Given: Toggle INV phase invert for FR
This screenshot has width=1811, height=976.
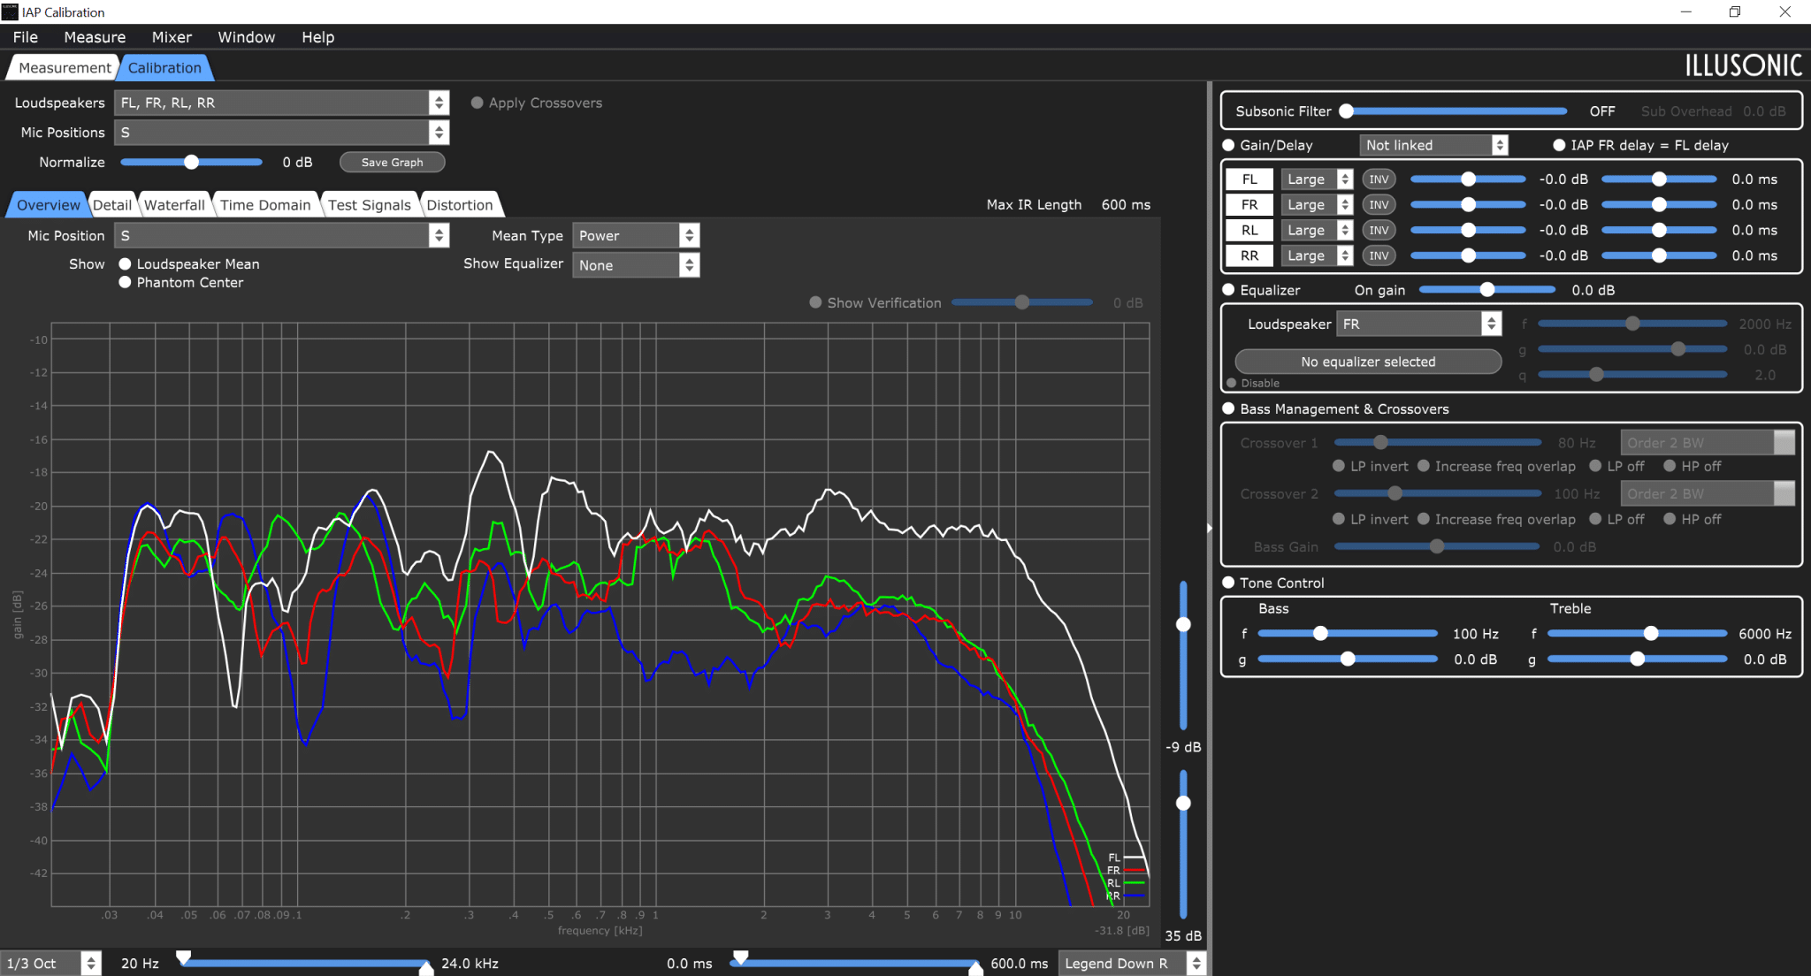Looking at the screenshot, I should point(1379,205).
